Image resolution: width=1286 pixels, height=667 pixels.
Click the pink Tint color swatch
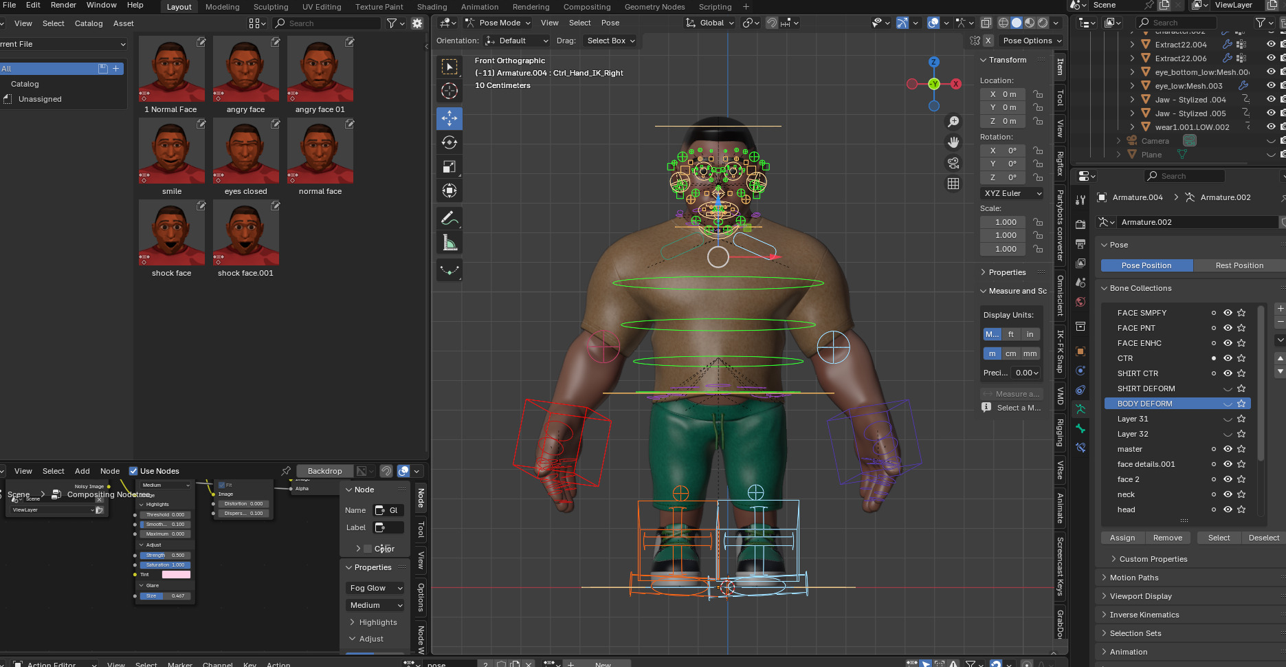pyautogui.click(x=176, y=574)
